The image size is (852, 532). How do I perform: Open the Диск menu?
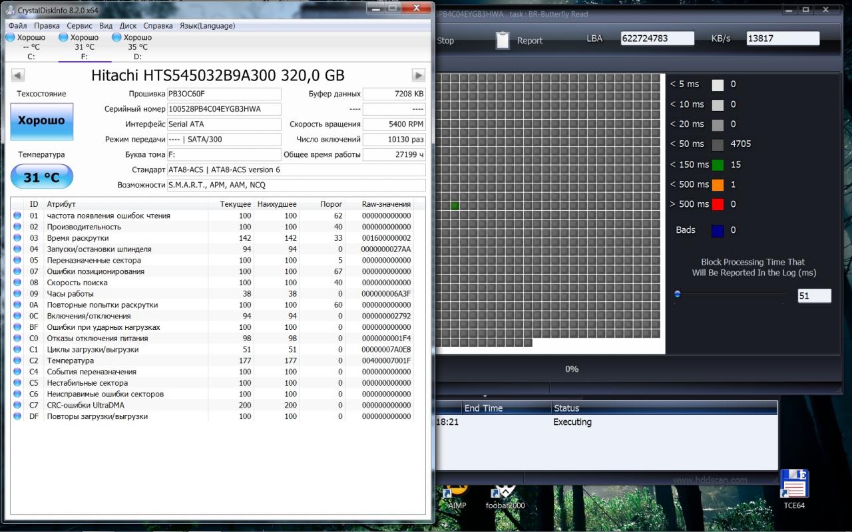128,25
